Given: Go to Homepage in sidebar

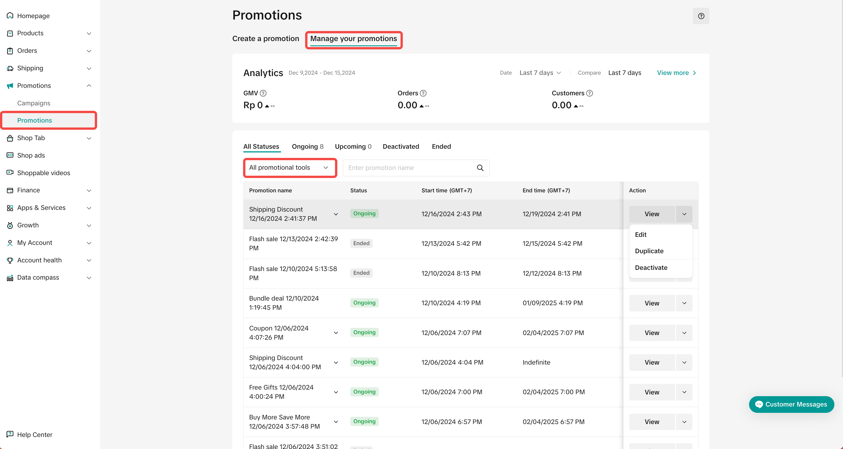Looking at the screenshot, I should tap(33, 16).
